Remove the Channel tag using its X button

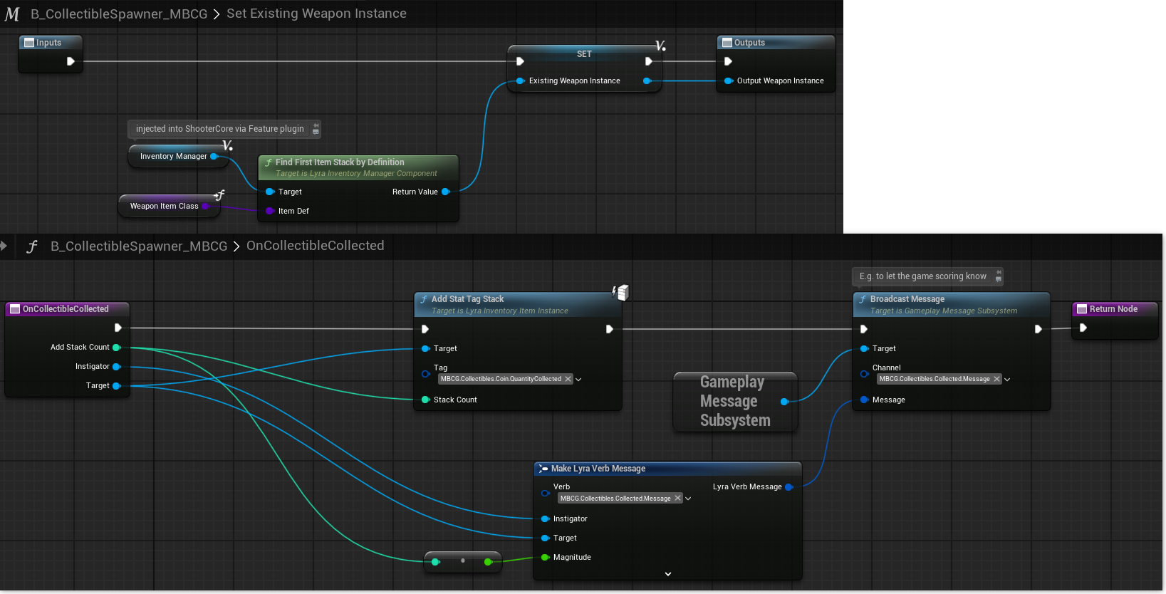coord(996,379)
